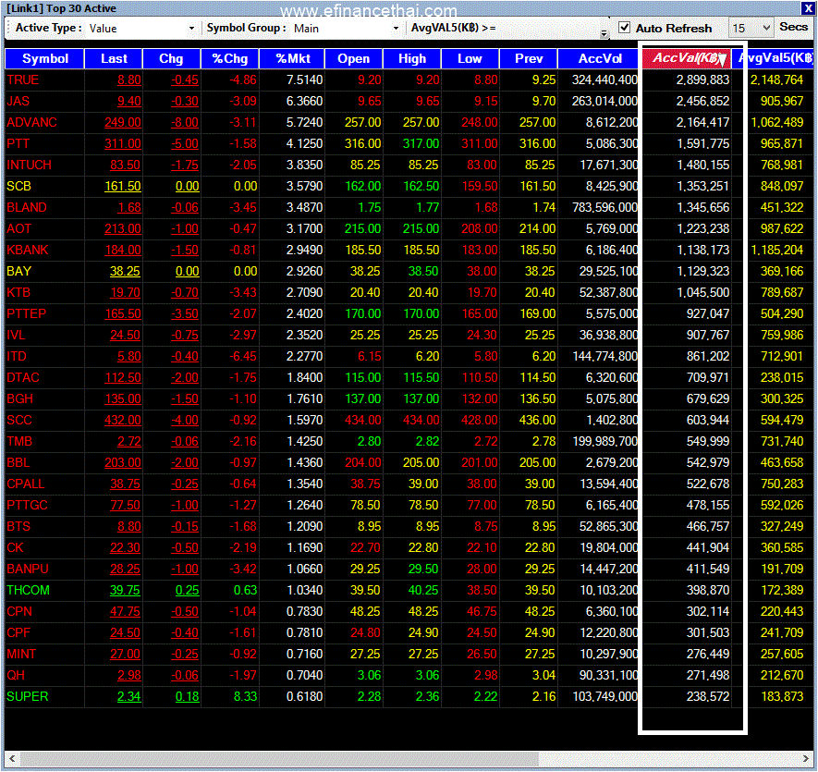Sort by the Last column header
818x772 pixels.
point(114,58)
